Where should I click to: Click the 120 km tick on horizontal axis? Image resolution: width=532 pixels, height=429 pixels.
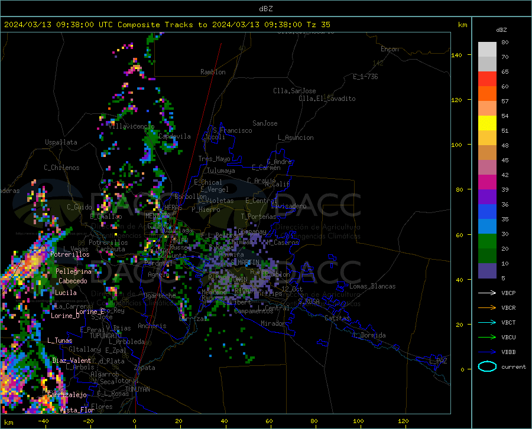click(x=403, y=421)
